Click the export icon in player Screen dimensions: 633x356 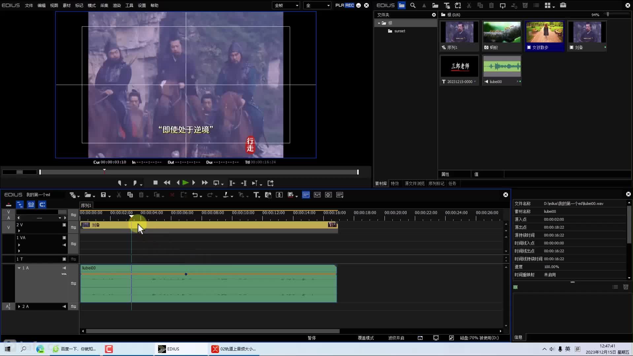click(271, 183)
